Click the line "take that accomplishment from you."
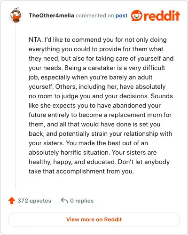This screenshot has height=235, width=188. click(x=81, y=171)
